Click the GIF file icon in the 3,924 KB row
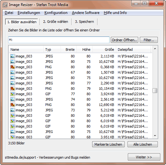The width and height of the screenshot is (166, 165). tap(13, 94)
